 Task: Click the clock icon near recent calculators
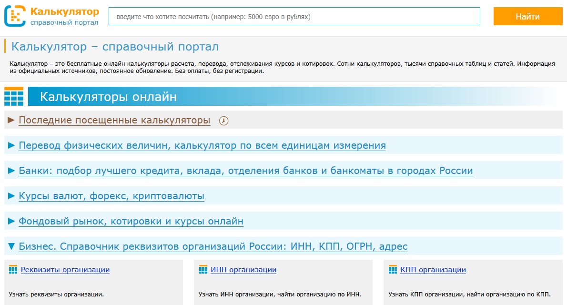coord(223,121)
